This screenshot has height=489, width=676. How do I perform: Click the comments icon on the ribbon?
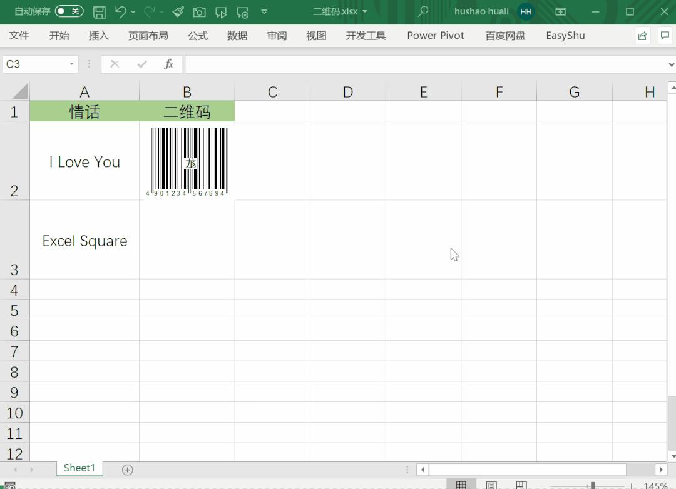coord(665,36)
